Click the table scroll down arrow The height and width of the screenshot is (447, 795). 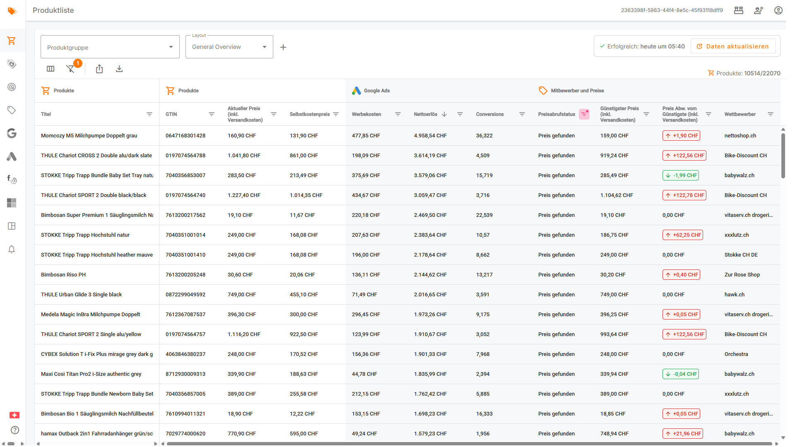[783, 437]
